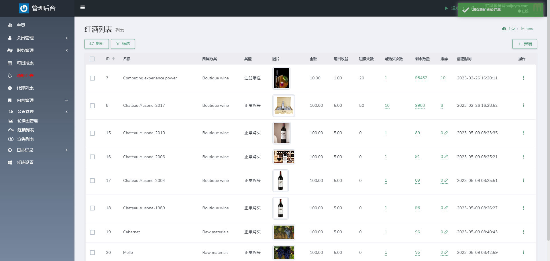Check the row with ID 15

(92, 133)
